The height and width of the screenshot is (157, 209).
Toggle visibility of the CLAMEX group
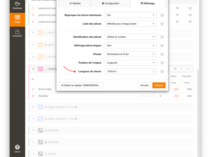point(34,130)
